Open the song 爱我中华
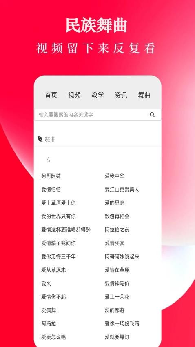 115,176
